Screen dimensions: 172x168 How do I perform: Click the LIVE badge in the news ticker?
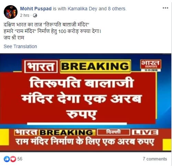pyautogui.click(x=145, y=132)
